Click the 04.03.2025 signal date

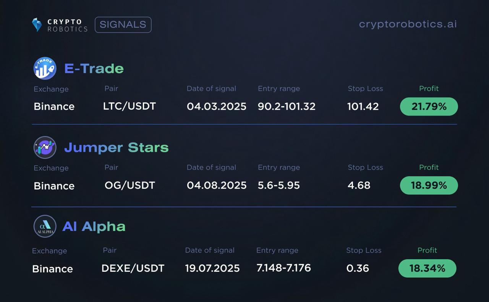tap(217, 106)
